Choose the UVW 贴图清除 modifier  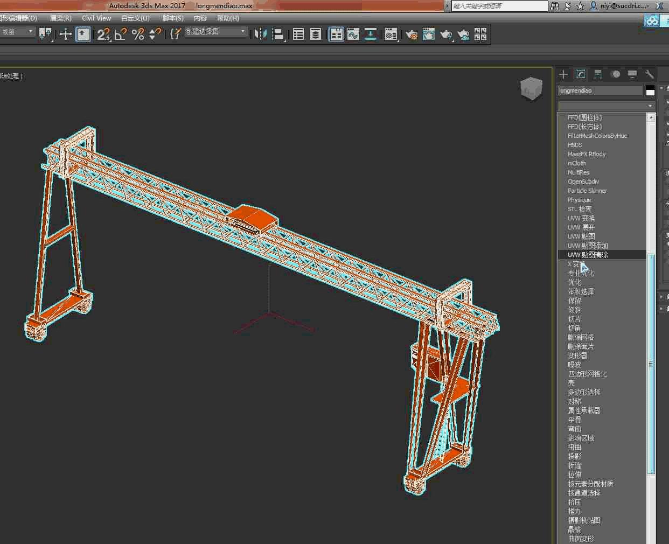[587, 255]
